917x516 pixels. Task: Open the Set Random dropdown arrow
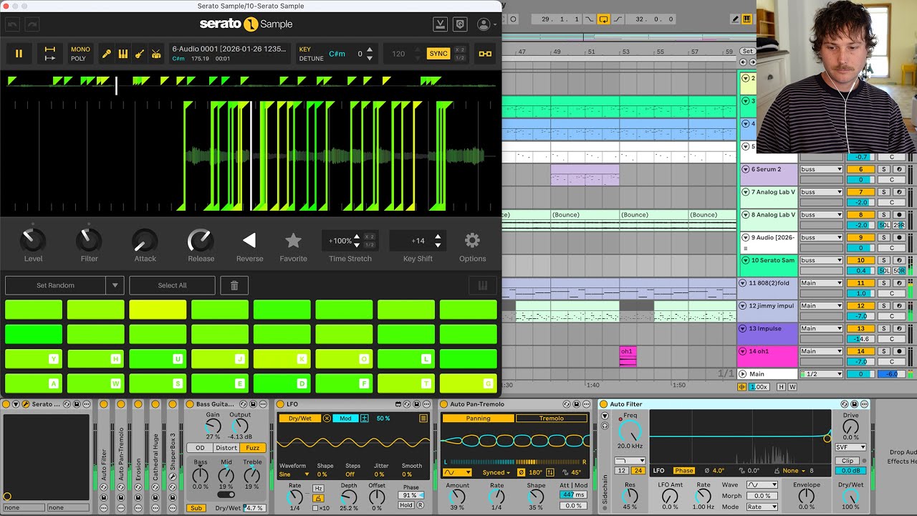pyautogui.click(x=115, y=285)
